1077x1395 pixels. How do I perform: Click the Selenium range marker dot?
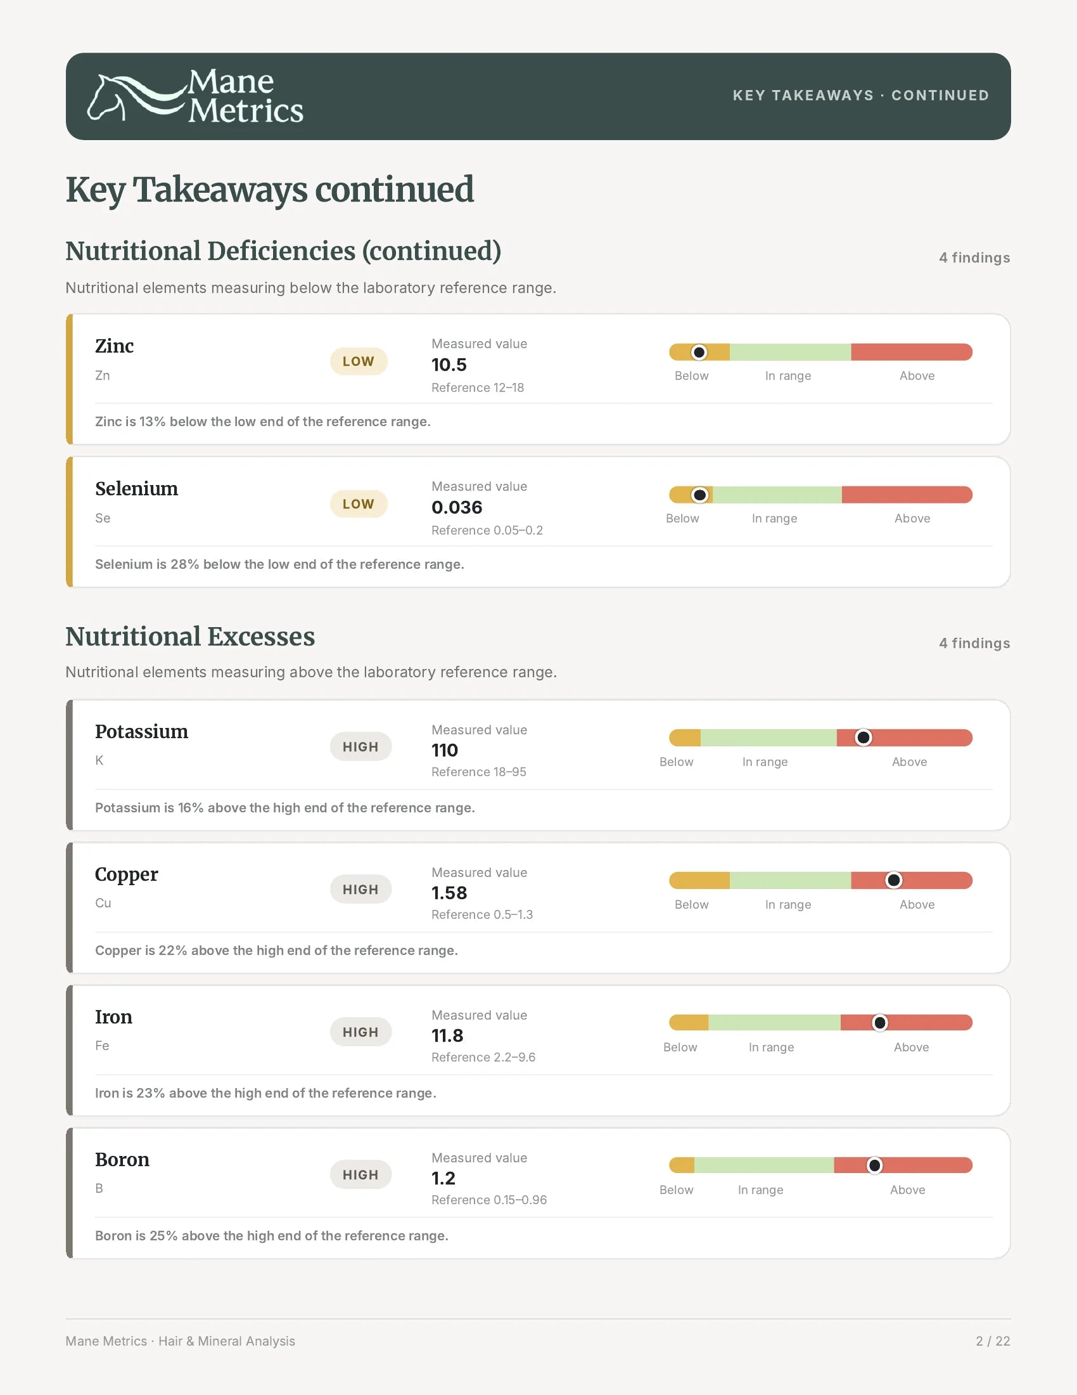[x=700, y=495]
